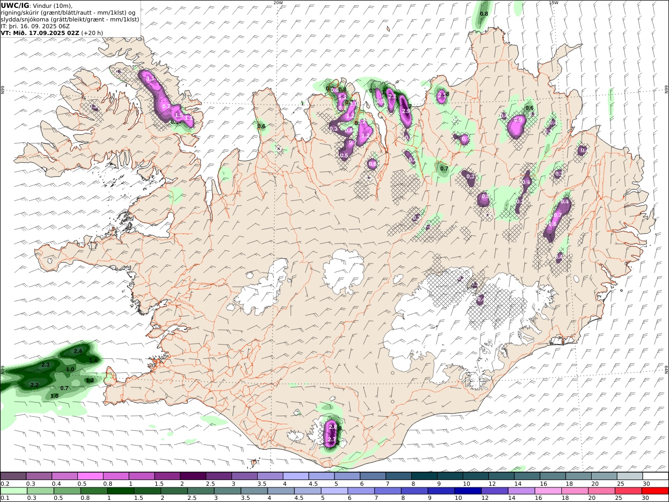Select the darkest purple swatch labeled 2

193,476
